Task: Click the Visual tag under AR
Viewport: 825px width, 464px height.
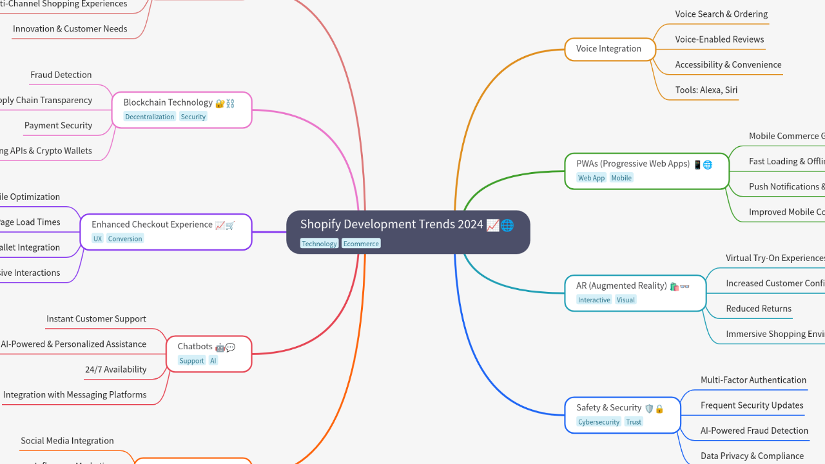Action: point(625,300)
